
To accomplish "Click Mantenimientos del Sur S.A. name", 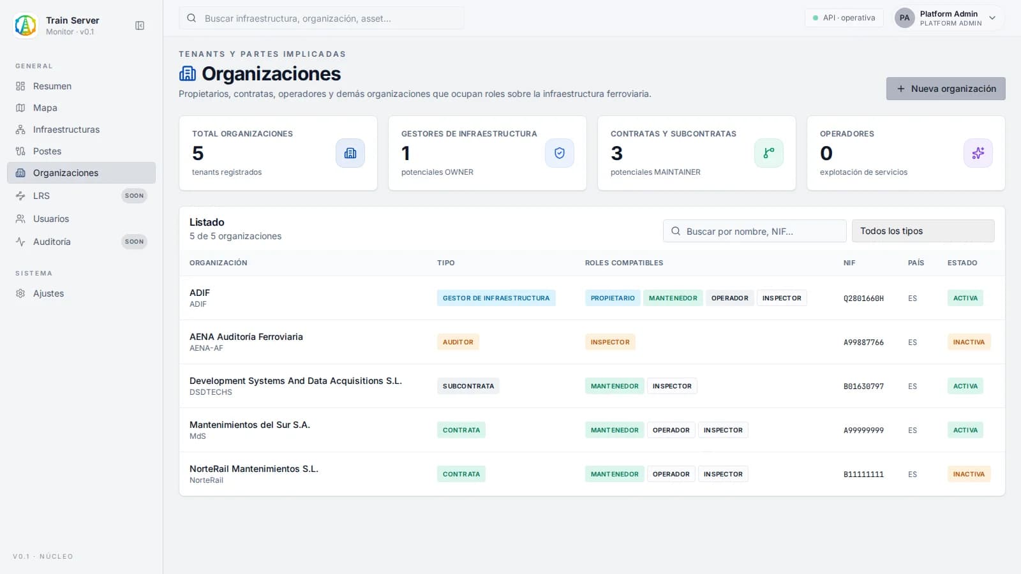I will click(250, 425).
